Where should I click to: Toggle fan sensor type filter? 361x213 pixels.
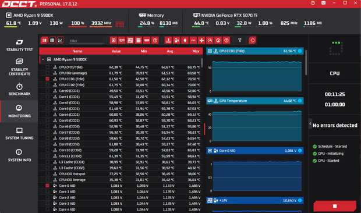(x=201, y=41)
